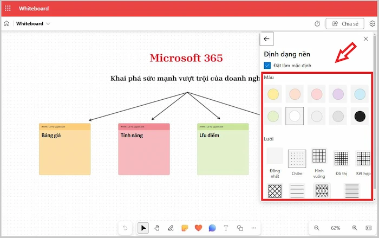
Task: Select the gray ruled lines grid pattern
Action: pyautogui.click(x=352, y=191)
